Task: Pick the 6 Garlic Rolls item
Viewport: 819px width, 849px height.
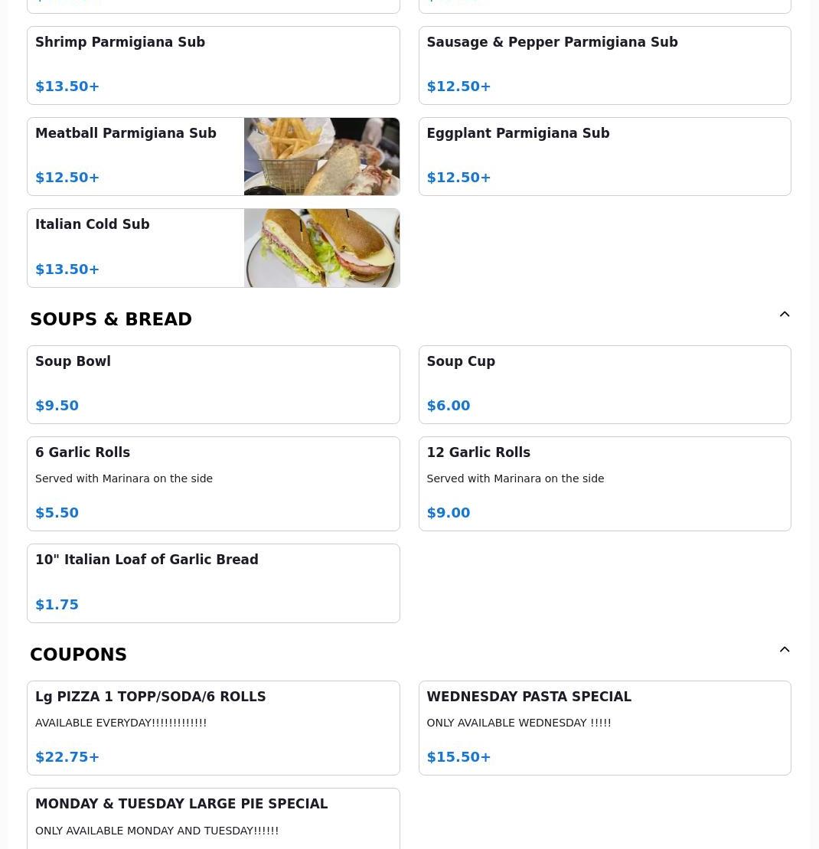Action: 213,483
